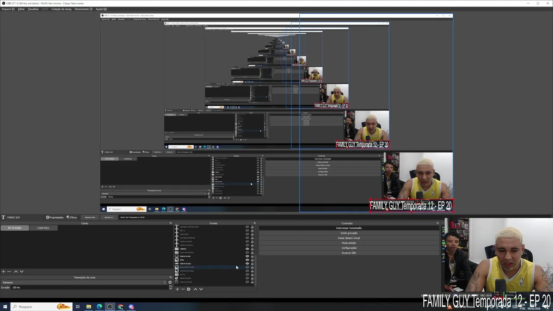The image size is (553, 311).
Task: Open the Ferramentas menu
Action: click(x=83, y=9)
